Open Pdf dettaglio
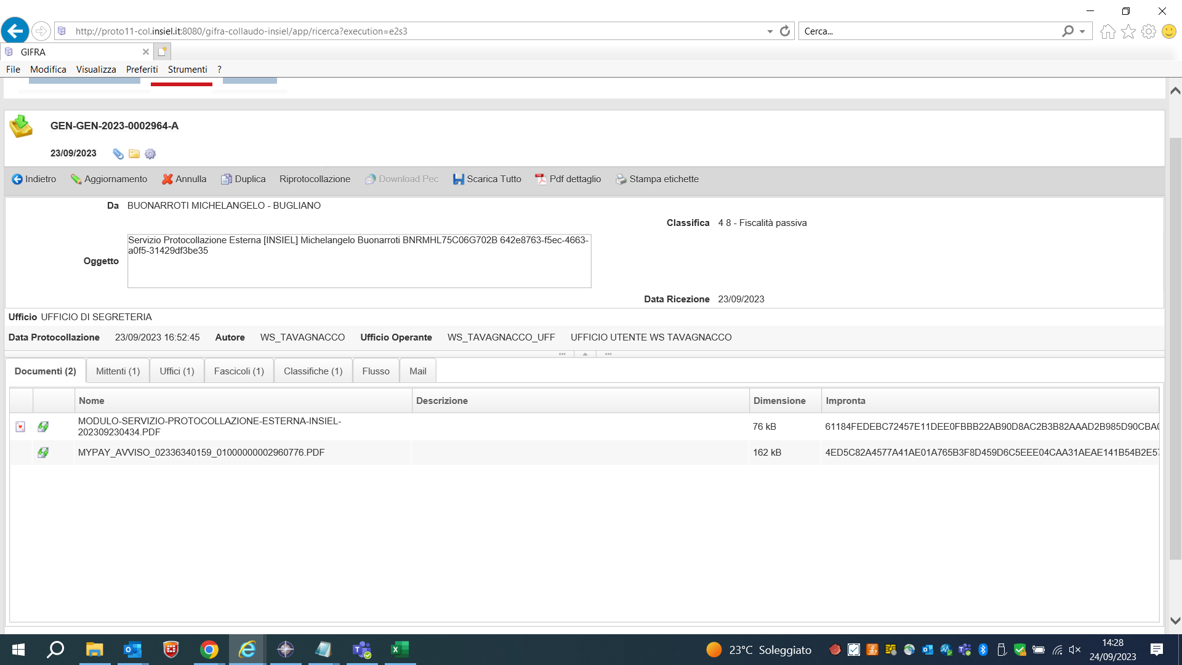The width and height of the screenshot is (1182, 665). click(568, 179)
